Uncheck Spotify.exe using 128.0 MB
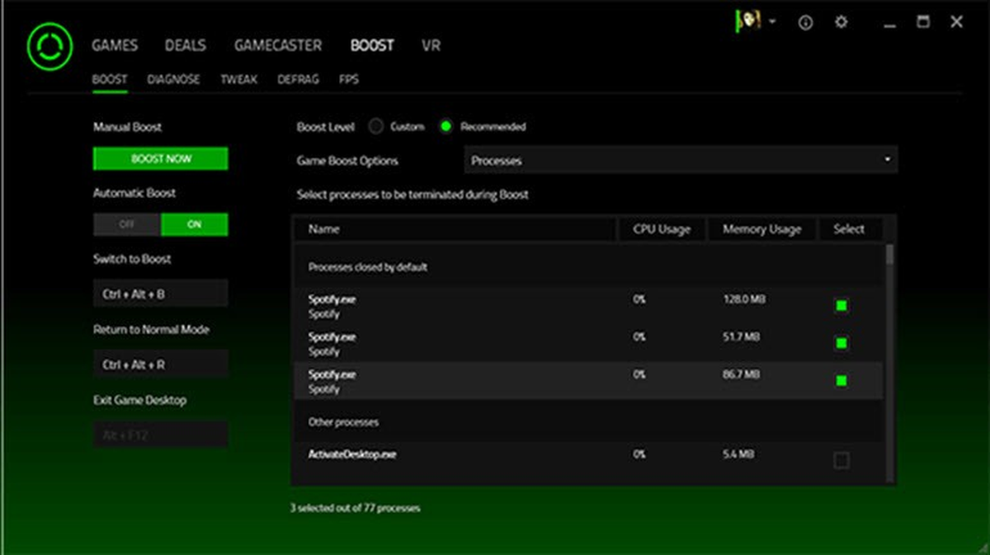The image size is (990, 555). click(x=841, y=306)
